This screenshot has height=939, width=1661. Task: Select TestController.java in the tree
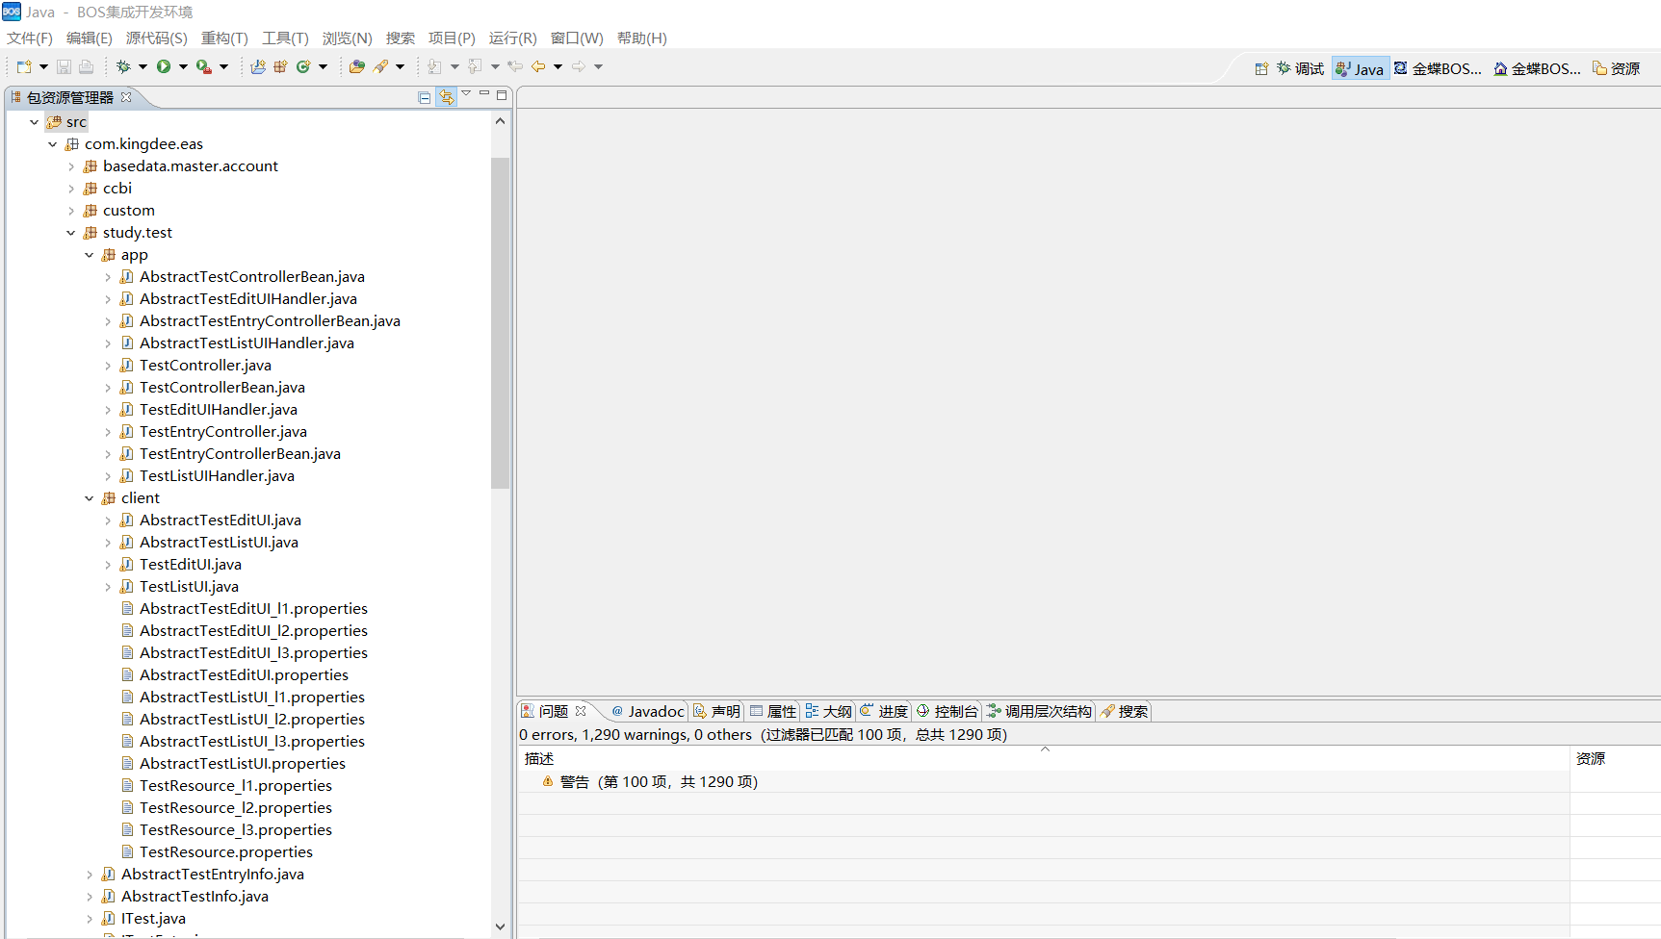tap(205, 366)
